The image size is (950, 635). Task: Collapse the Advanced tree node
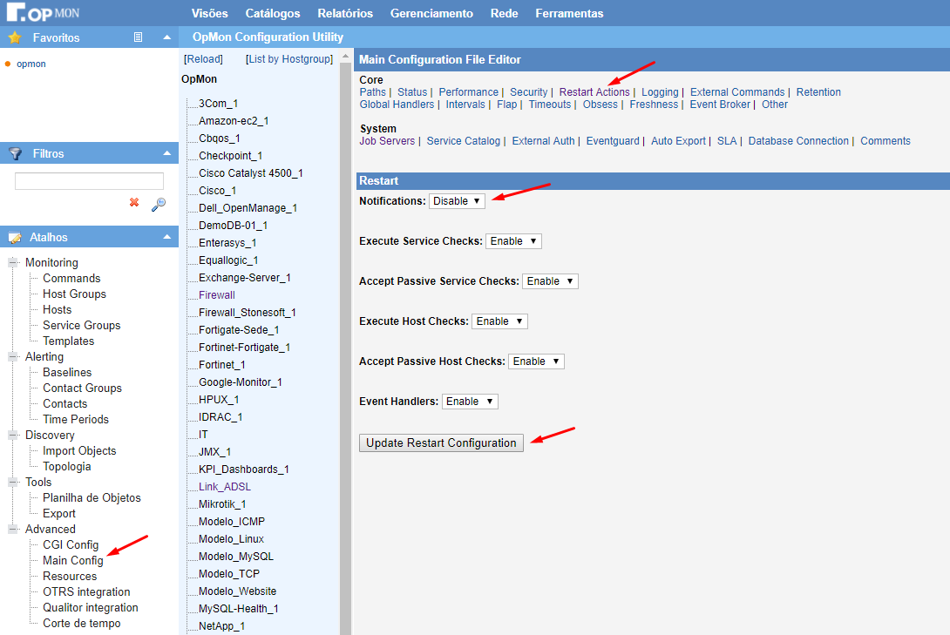point(14,530)
